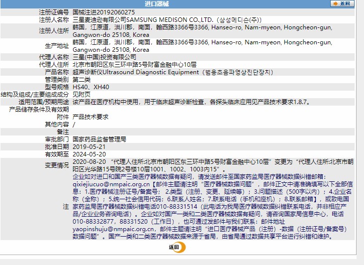364x265 pixels.
Task: Click the 代理人名称 label
Action: click(x=54, y=57)
